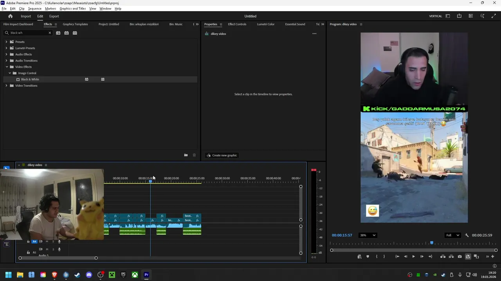Open the Program Monitor Button Editor plus
The image size is (501, 281).
pos(492,256)
